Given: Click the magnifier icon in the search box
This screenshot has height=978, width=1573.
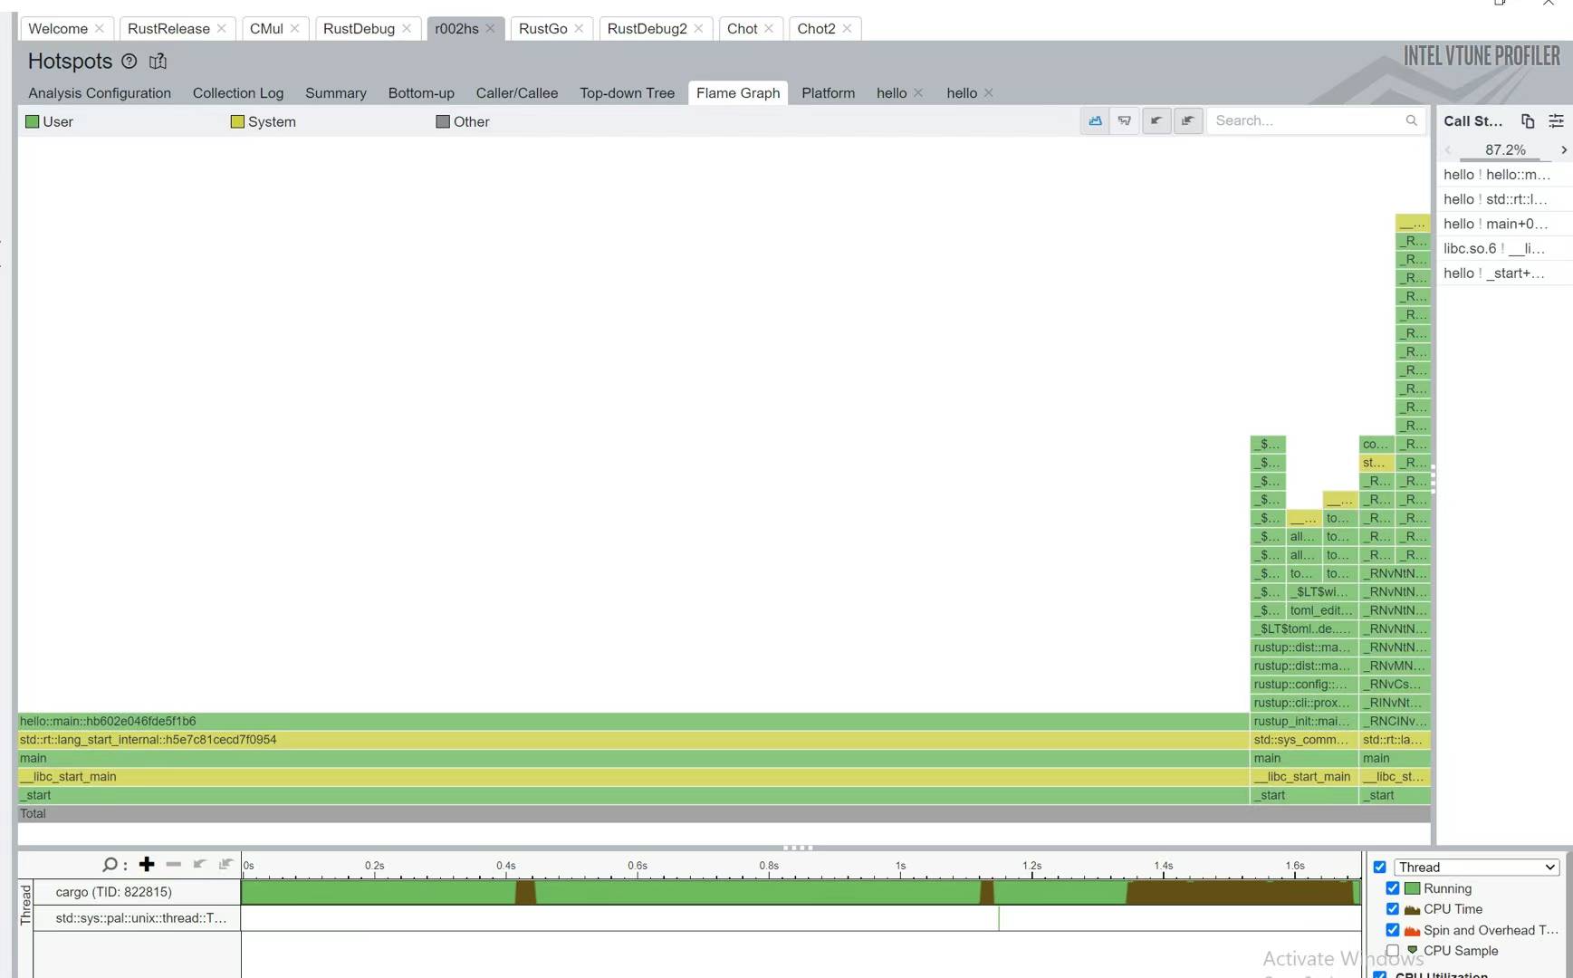Looking at the screenshot, I should [x=1411, y=120].
